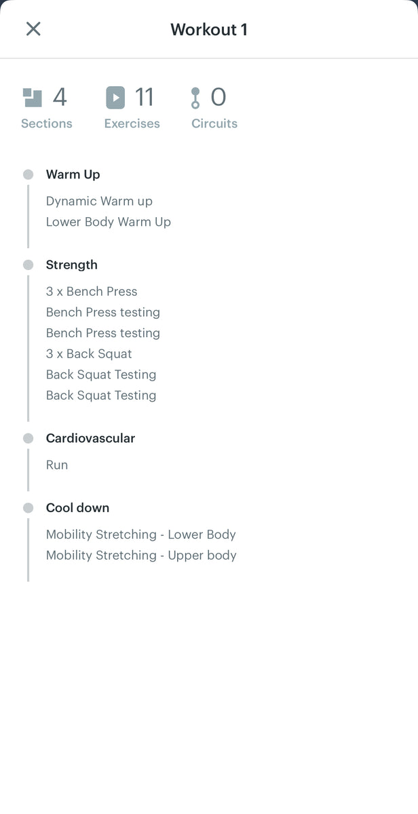Tap the Exercises play icon

(x=115, y=98)
